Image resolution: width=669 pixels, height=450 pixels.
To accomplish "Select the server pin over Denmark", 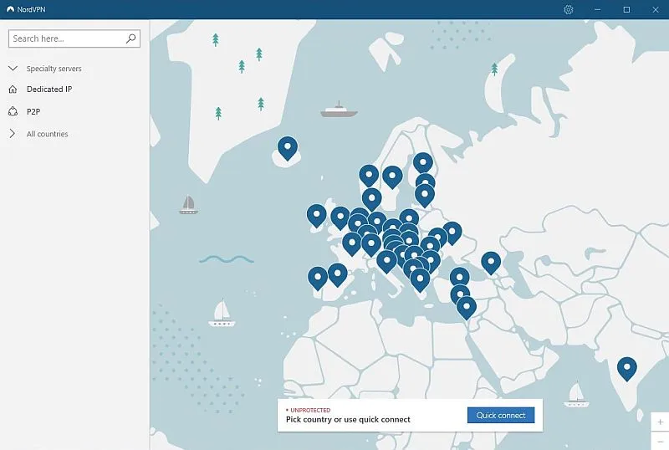I will click(x=371, y=199).
